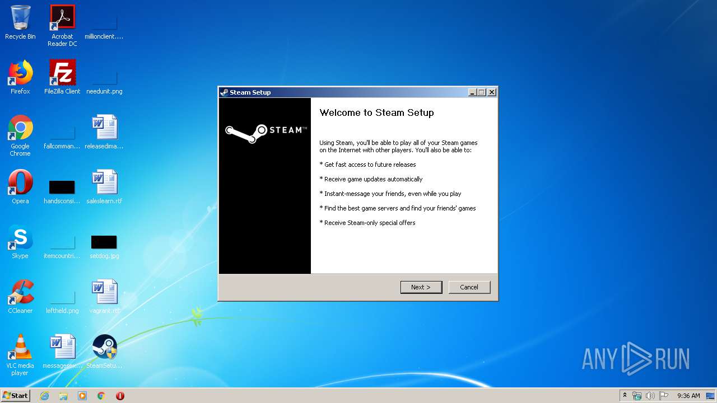Select the Skype desktop shortcut
The width and height of the screenshot is (717, 403).
pyautogui.click(x=20, y=242)
